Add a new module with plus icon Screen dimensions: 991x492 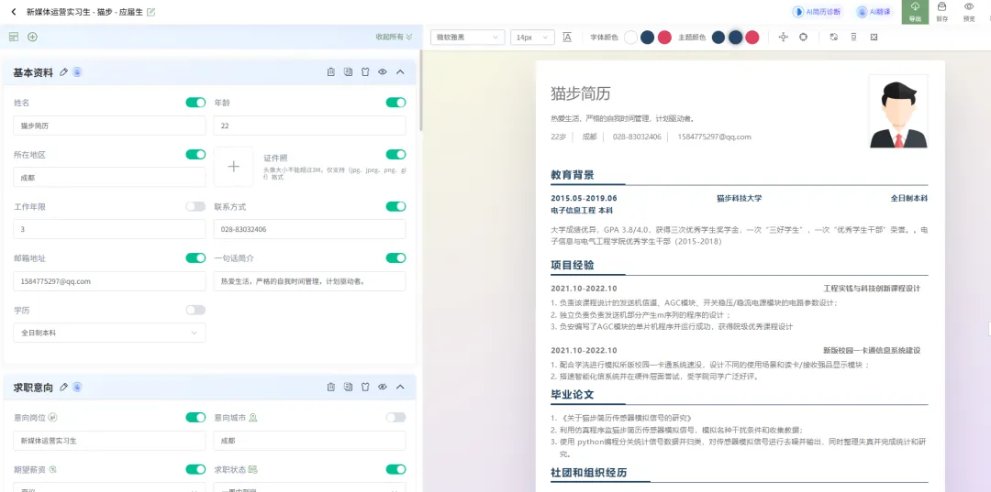tap(32, 37)
